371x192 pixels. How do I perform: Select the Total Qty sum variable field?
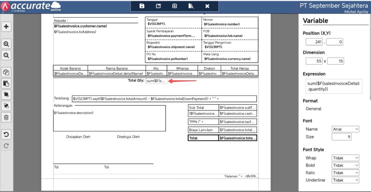point(157,81)
